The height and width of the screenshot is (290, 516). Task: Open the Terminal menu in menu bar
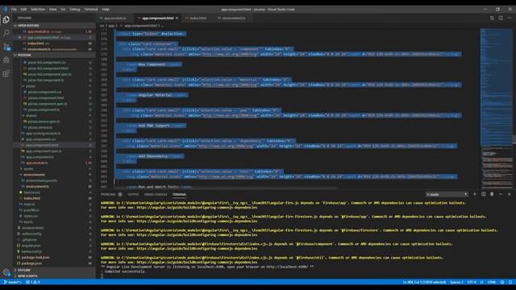coord(91,9)
